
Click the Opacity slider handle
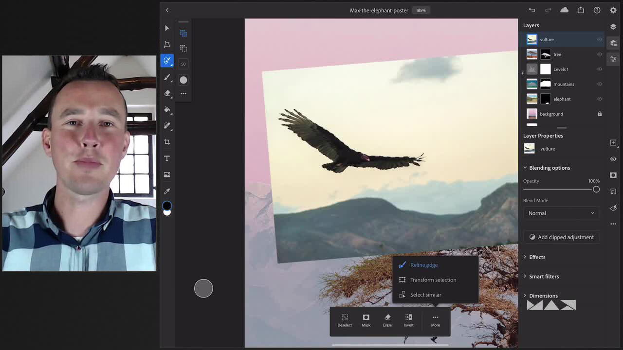pyautogui.click(x=596, y=189)
